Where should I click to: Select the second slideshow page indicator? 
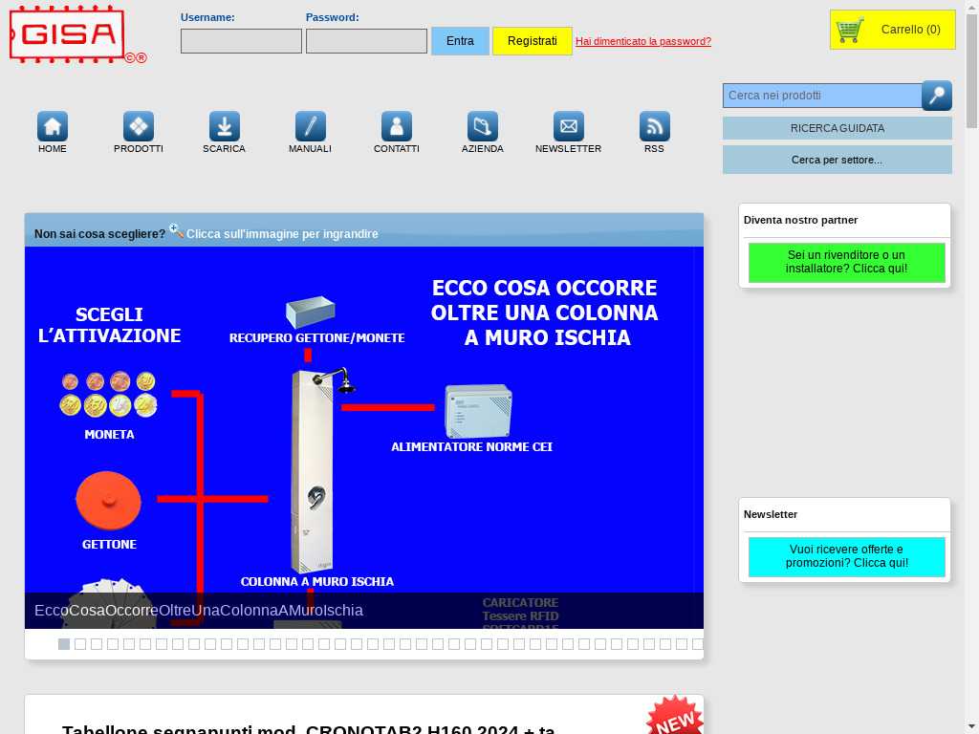(x=80, y=644)
